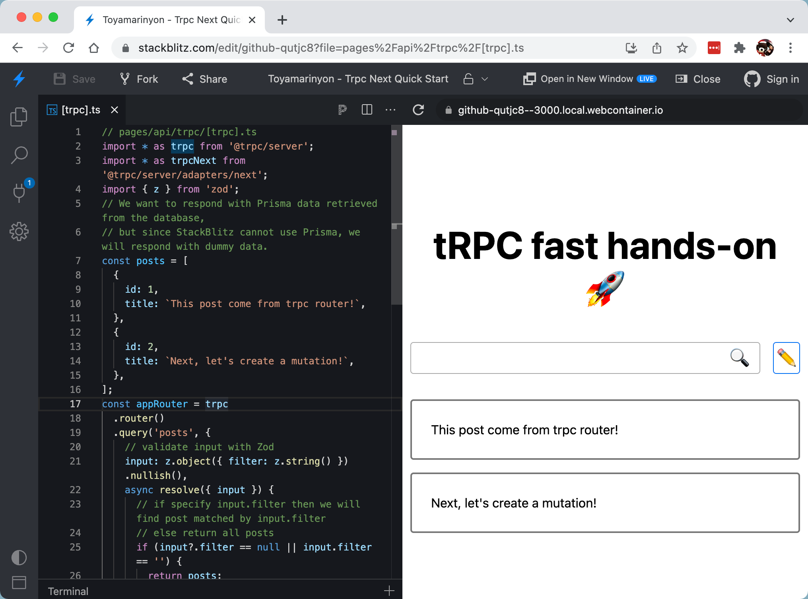Open the Ports panel showing one connection
Image resolution: width=808 pixels, height=599 pixels.
click(x=19, y=193)
